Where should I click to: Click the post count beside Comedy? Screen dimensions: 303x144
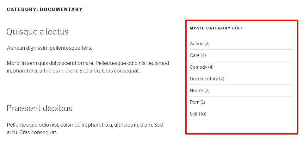coord(211,67)
